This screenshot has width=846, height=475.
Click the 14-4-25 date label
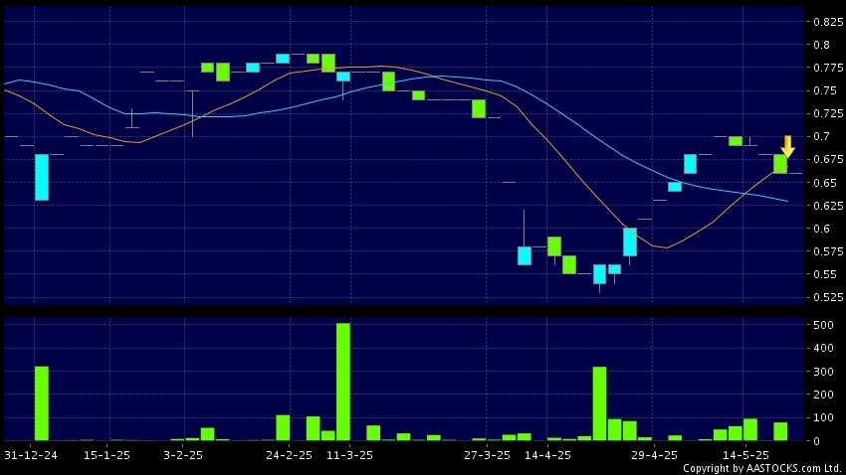pos(547,455)
